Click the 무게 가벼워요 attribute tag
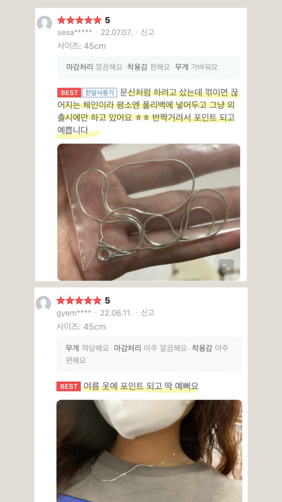The height and width of the screenshot is (502, 282). 196,67
